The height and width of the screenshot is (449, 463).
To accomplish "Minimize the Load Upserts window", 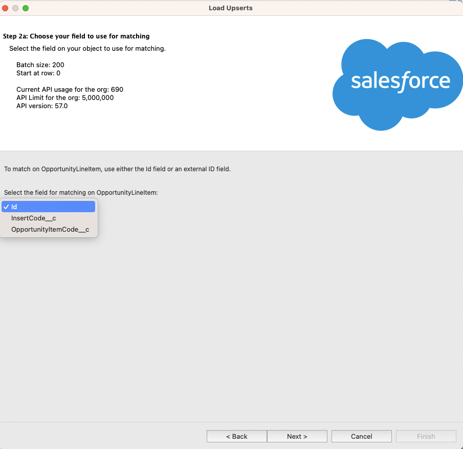I will tap(15, 8).
